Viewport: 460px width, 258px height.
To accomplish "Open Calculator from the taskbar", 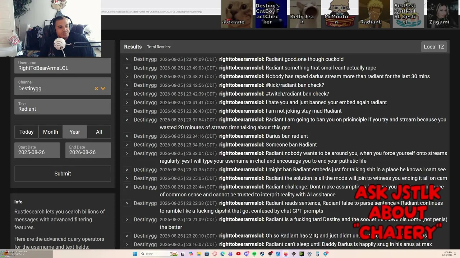I will [x=317, y=254].
